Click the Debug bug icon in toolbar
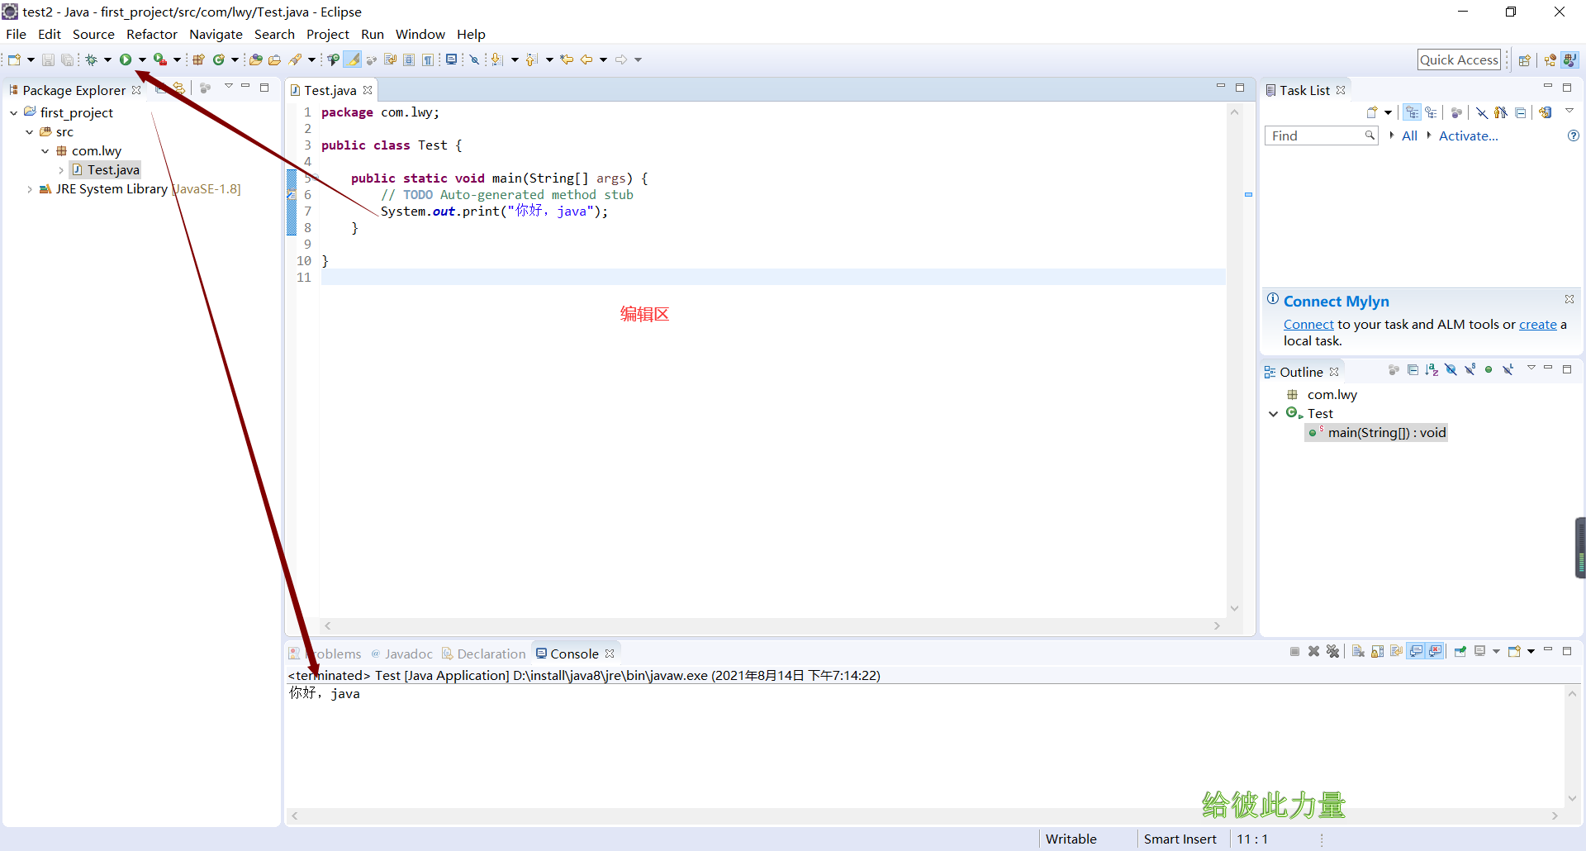Screen dimensions: 1586x851 (91, 59)
